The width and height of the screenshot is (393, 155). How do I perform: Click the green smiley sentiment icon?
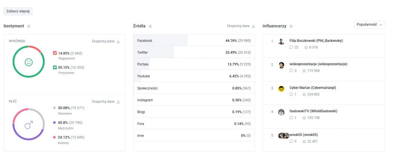coord(28,62)
